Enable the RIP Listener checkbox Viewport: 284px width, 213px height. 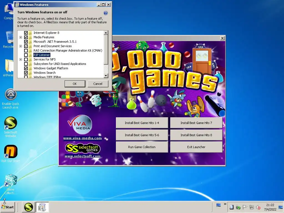(x=26, y=55)
